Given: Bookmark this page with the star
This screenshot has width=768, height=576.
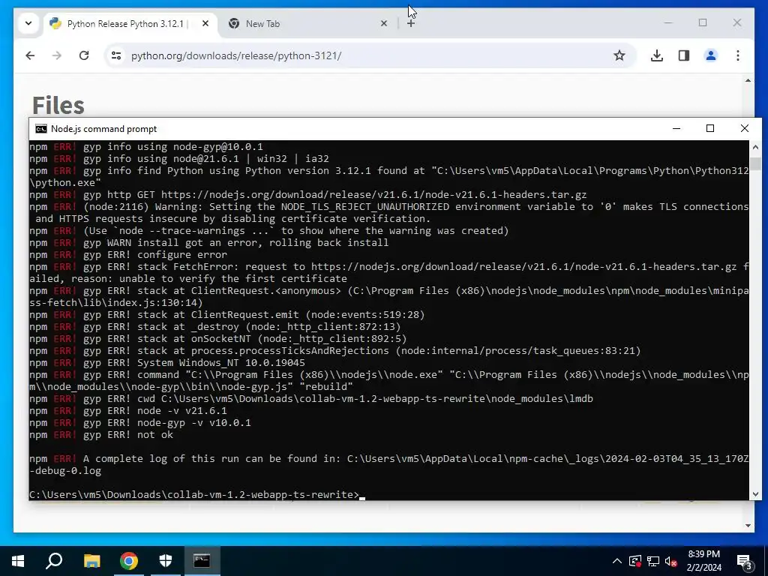Looking at the screenshot, I should 619,55.
